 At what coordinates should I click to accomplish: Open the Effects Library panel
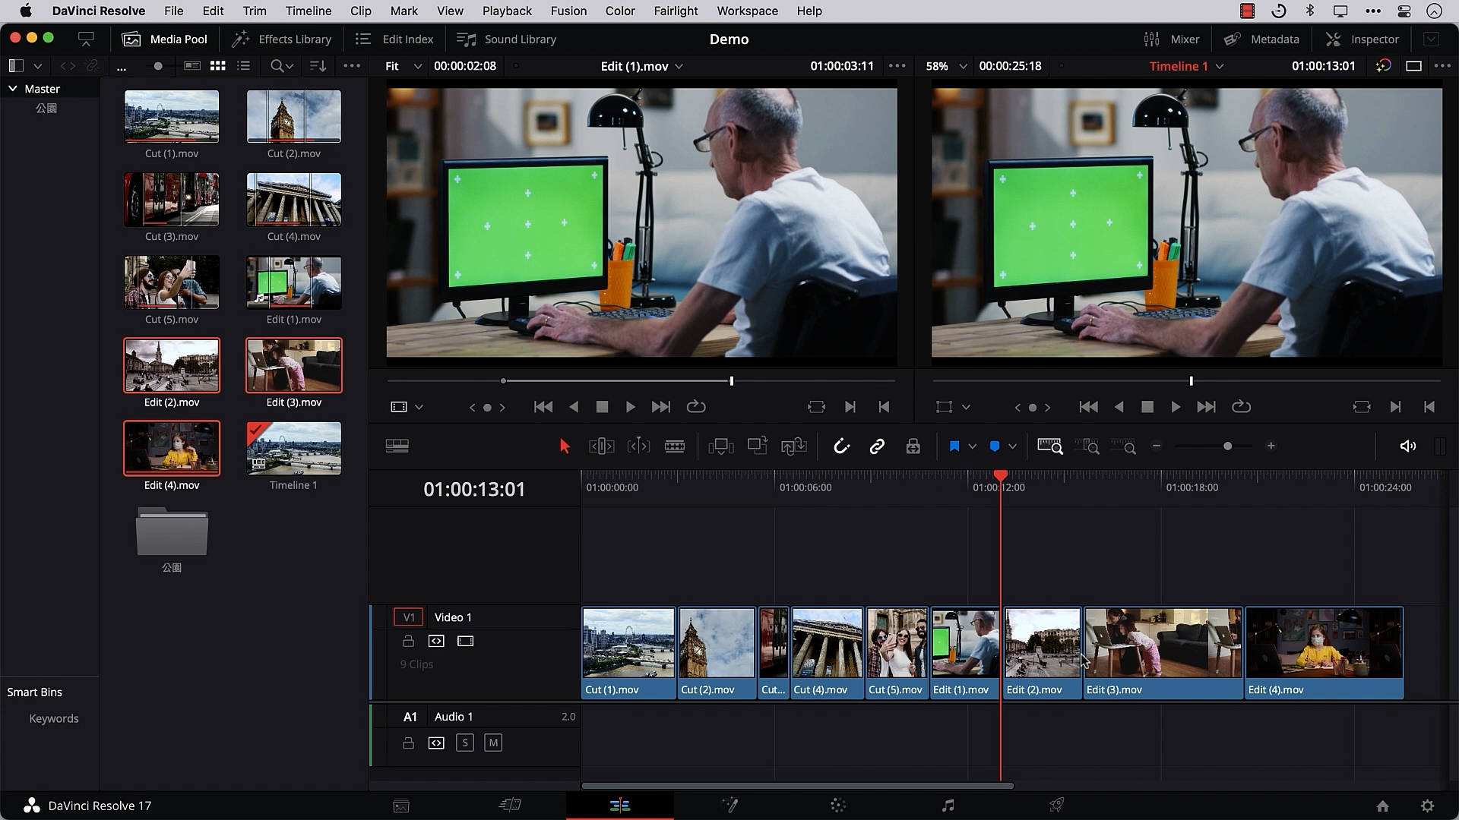[x=281, y=39]
